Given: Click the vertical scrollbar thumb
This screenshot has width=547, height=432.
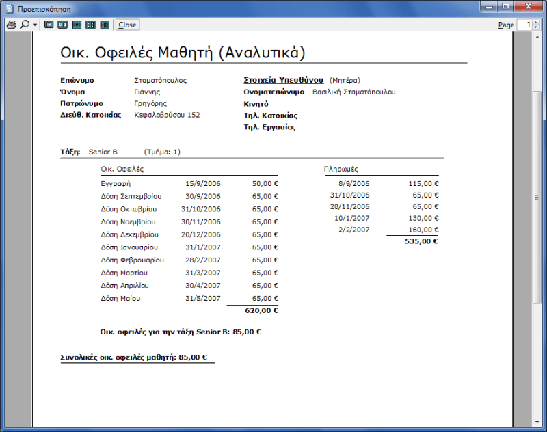Looking at the screenshot, I should point(538,197).
